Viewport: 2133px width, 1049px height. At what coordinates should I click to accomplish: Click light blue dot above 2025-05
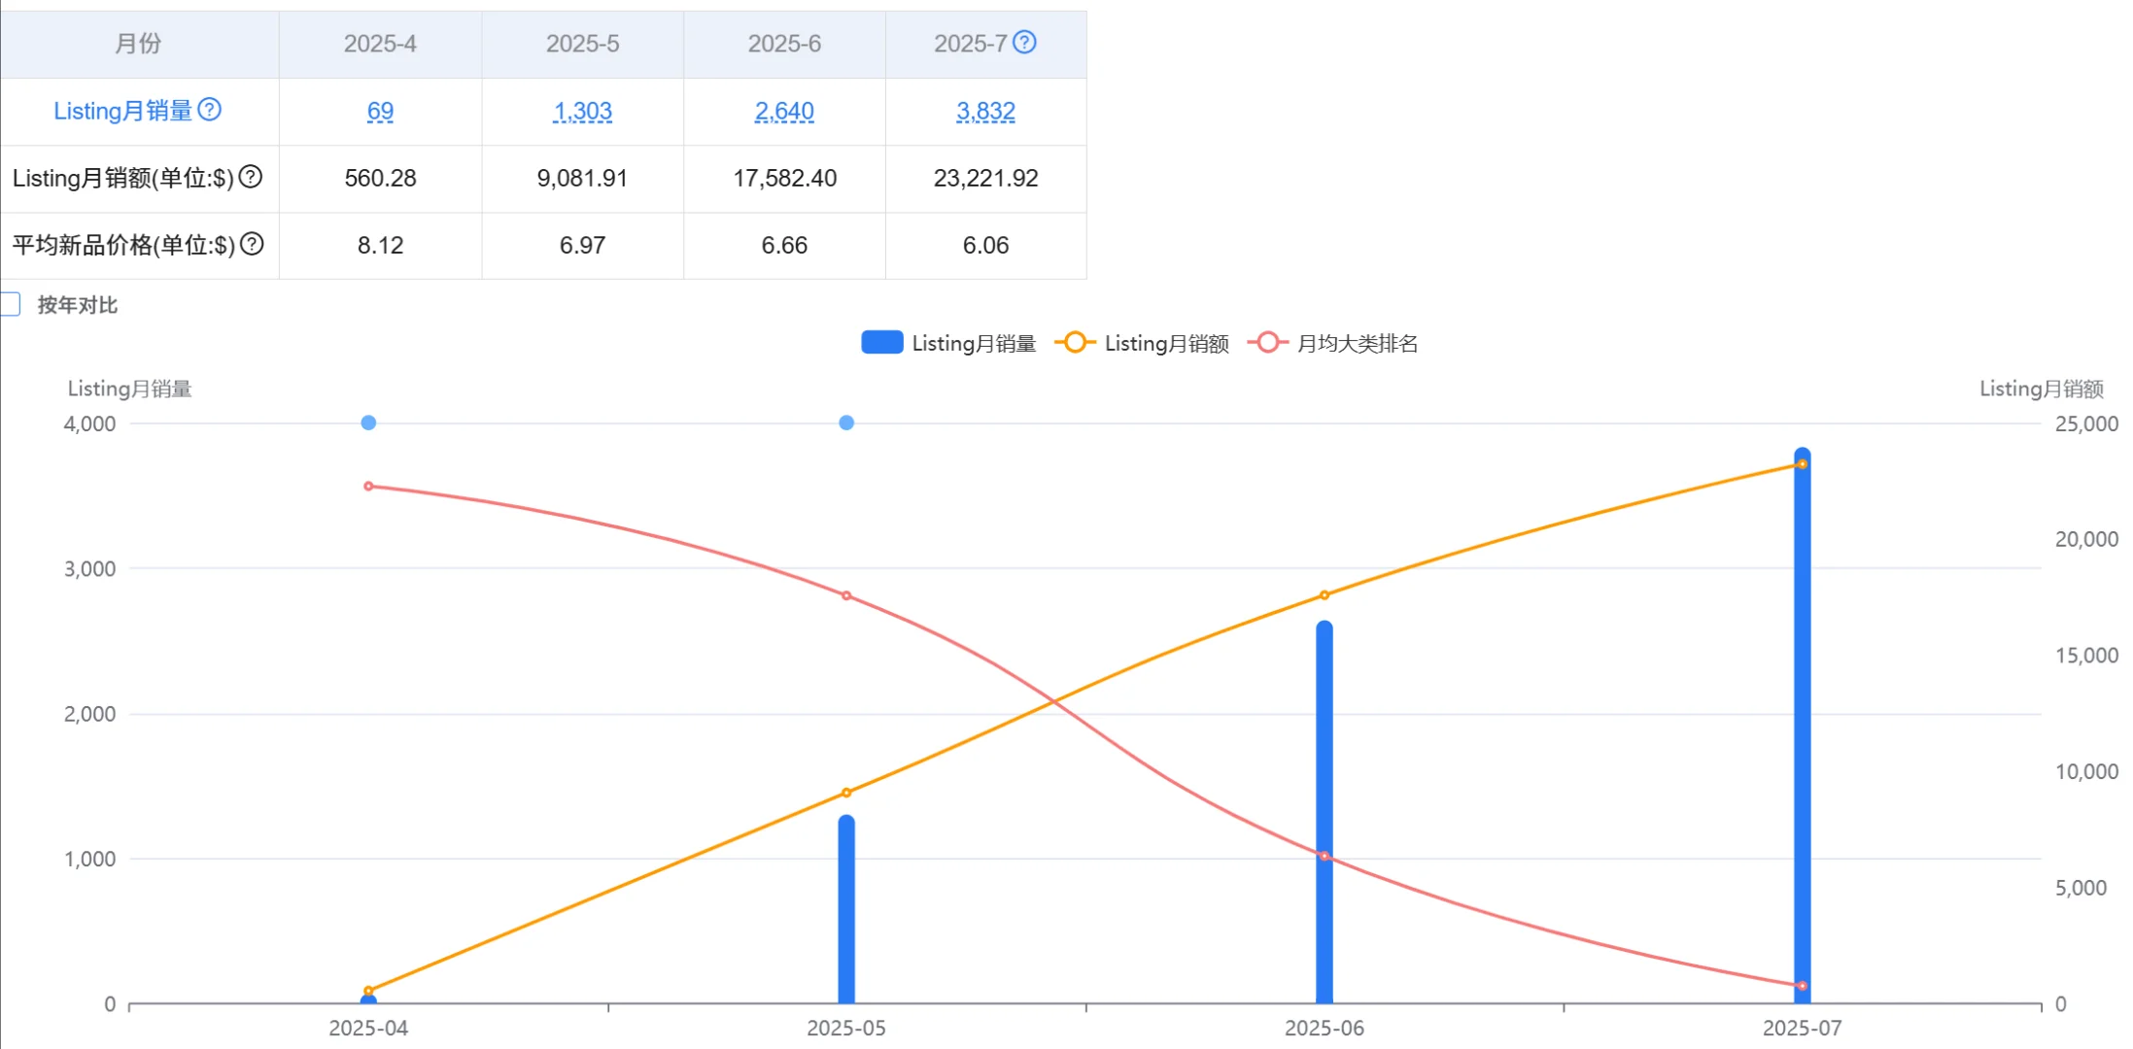point(846,423)
